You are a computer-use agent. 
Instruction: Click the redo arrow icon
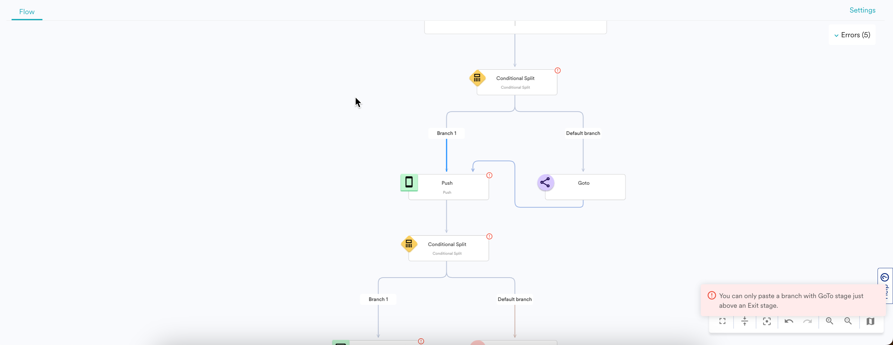[x=807, y=321]
